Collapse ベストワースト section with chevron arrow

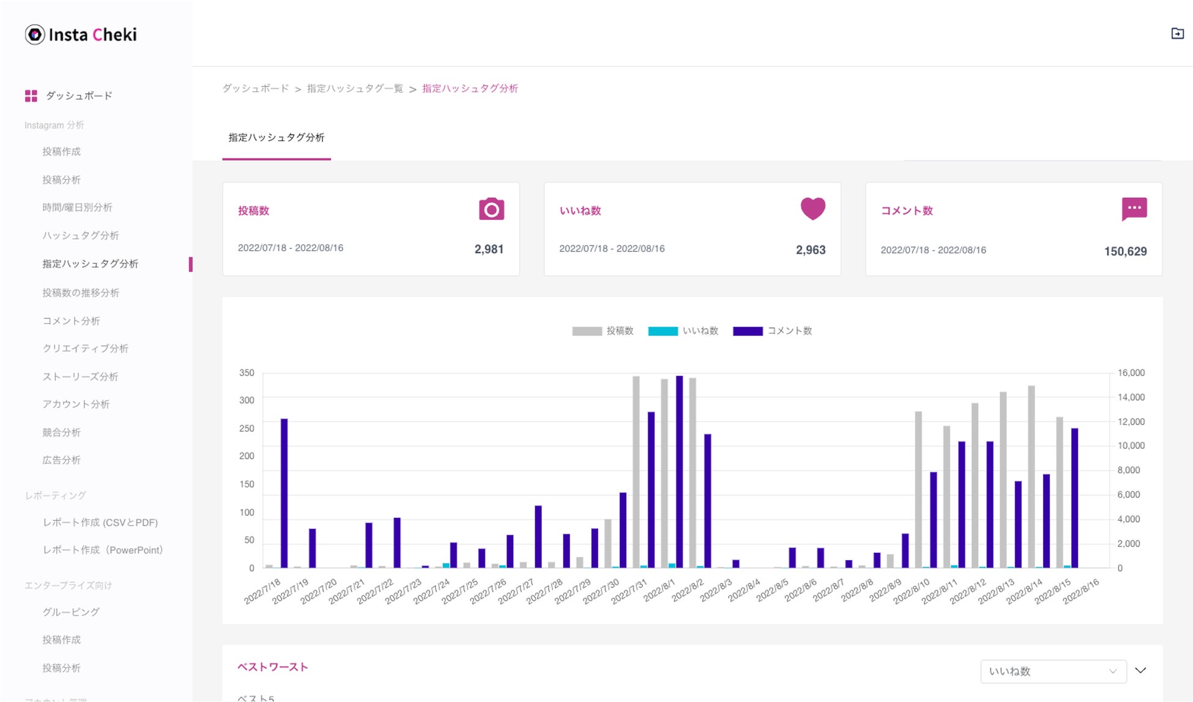[1140, 670]
